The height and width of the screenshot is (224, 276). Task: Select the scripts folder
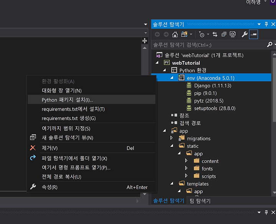(x=209, y=176)
